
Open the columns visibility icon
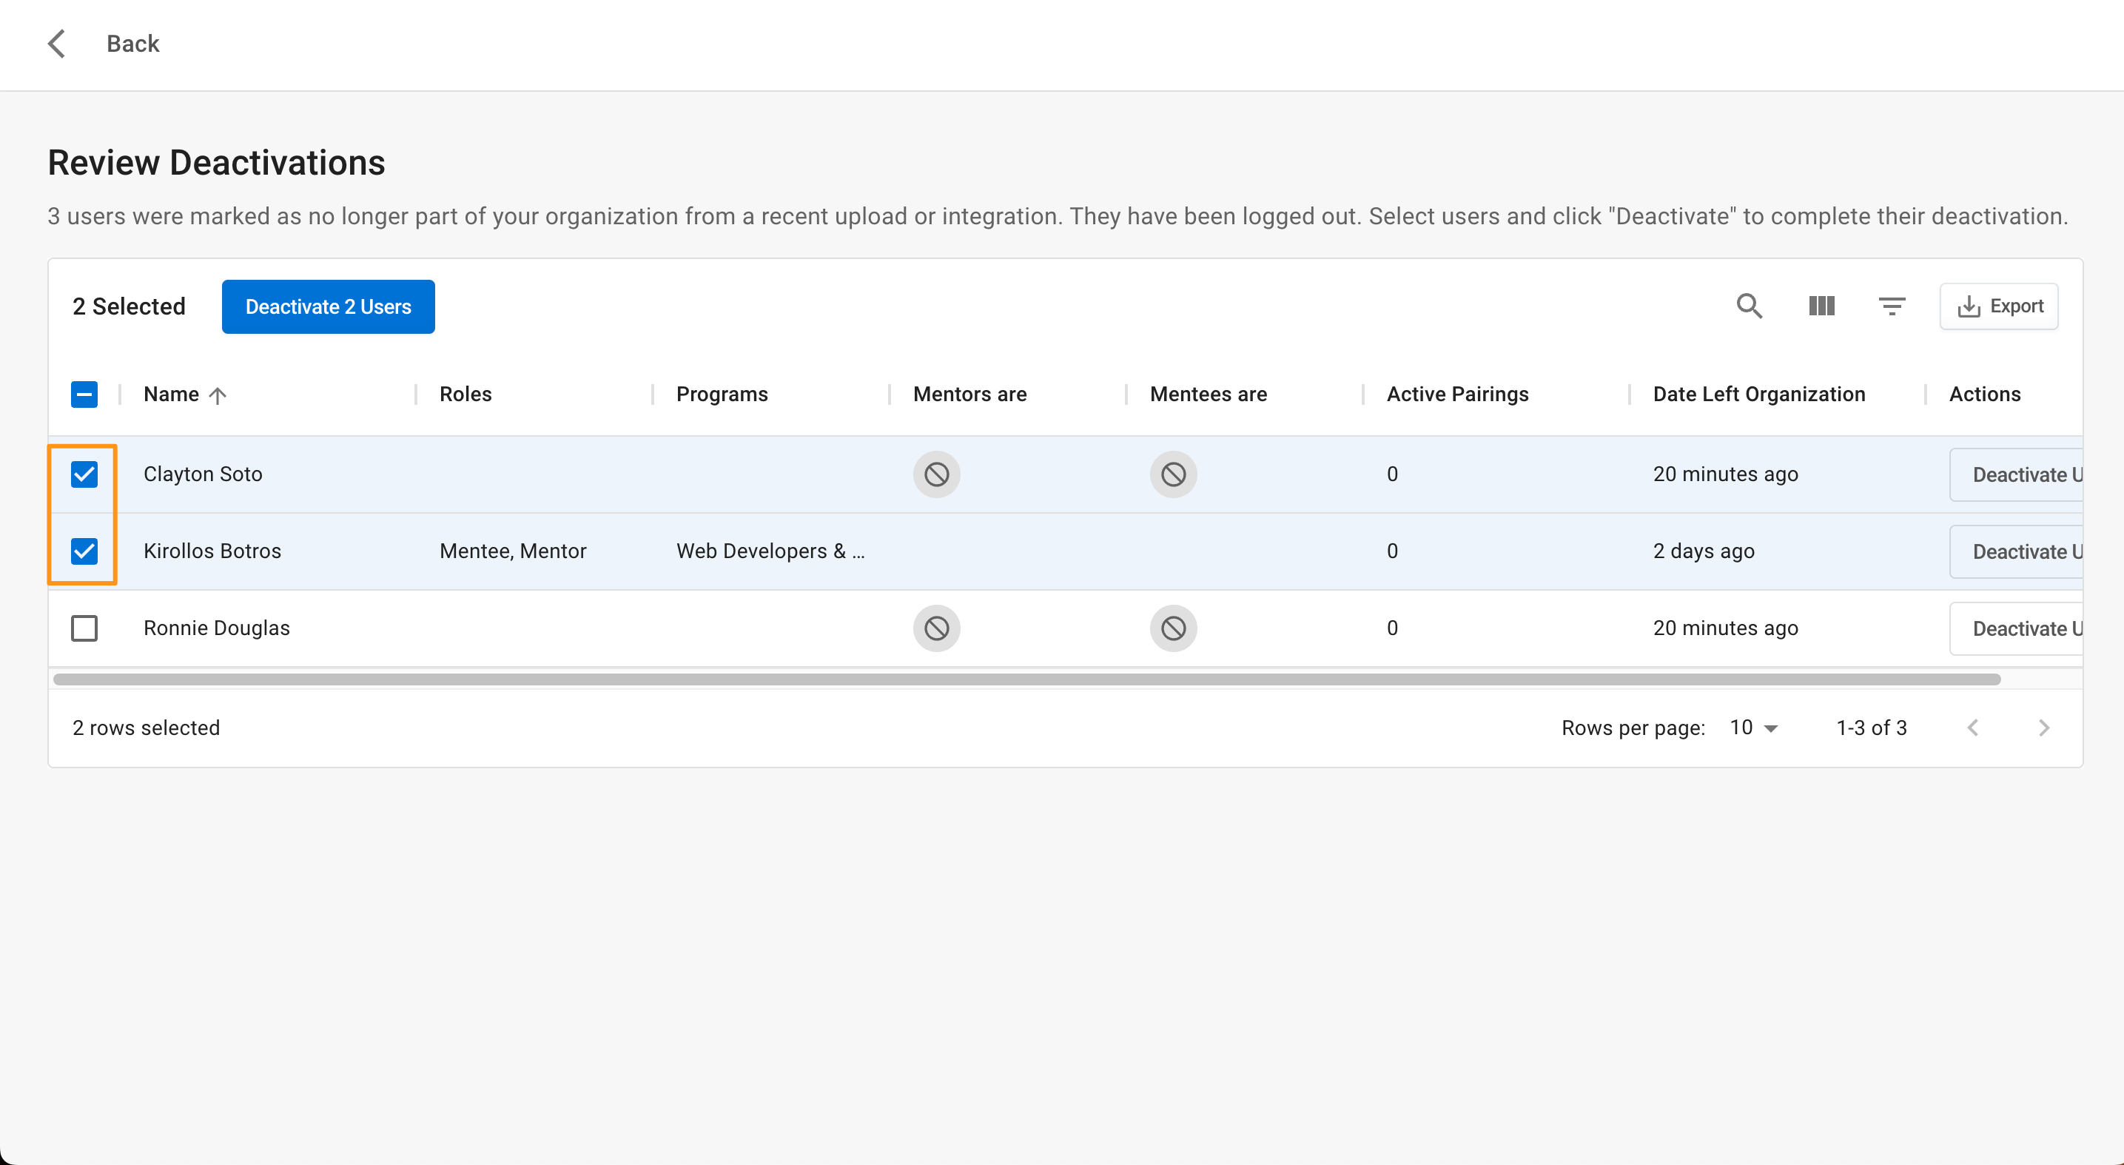point(1821,306)
